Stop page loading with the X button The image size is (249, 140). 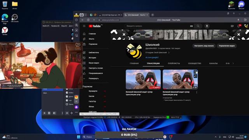tap(94, 20)
